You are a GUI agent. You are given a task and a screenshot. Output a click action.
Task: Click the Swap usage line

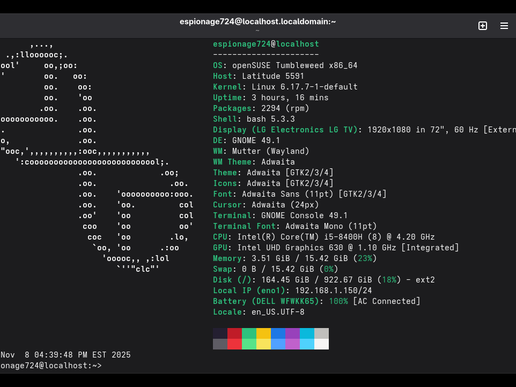[x=274, y=269]
